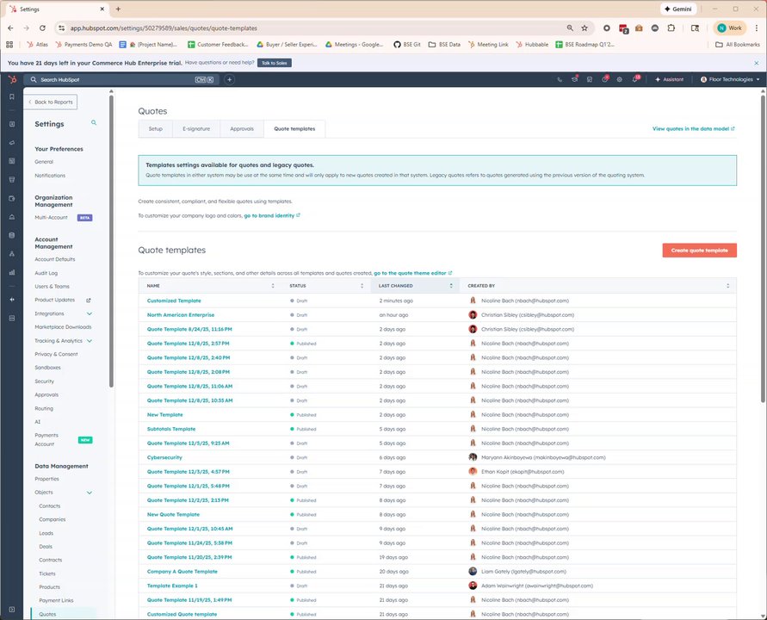This screenshot has height=620, width=767.
Task: Open the settings gear icon
Action: (619, 79)
